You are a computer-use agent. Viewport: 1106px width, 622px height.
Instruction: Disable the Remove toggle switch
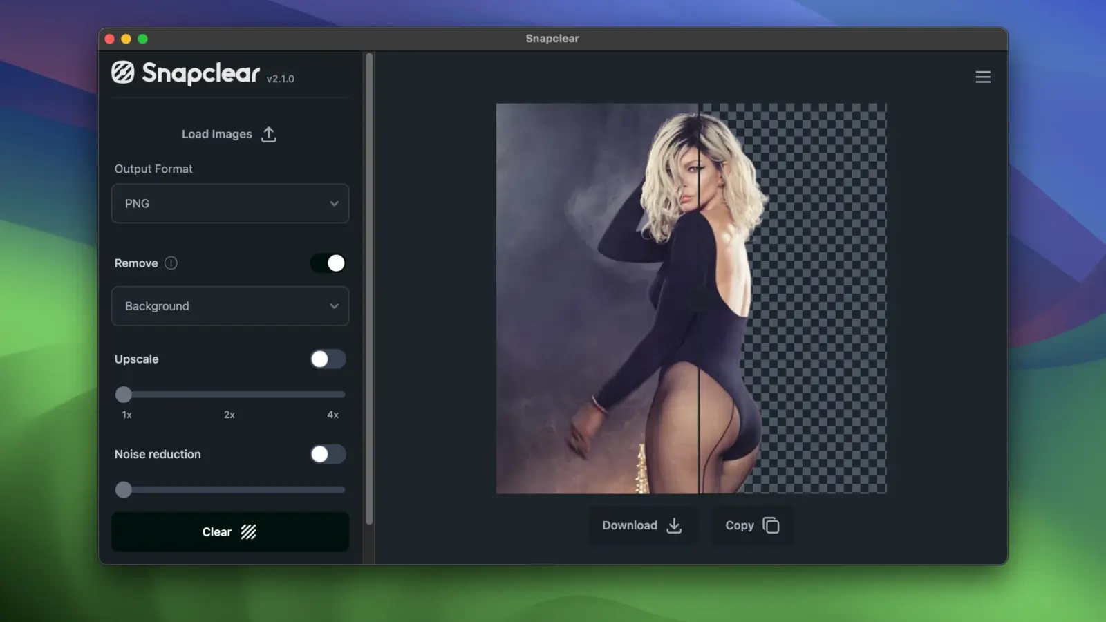(328, 263)
